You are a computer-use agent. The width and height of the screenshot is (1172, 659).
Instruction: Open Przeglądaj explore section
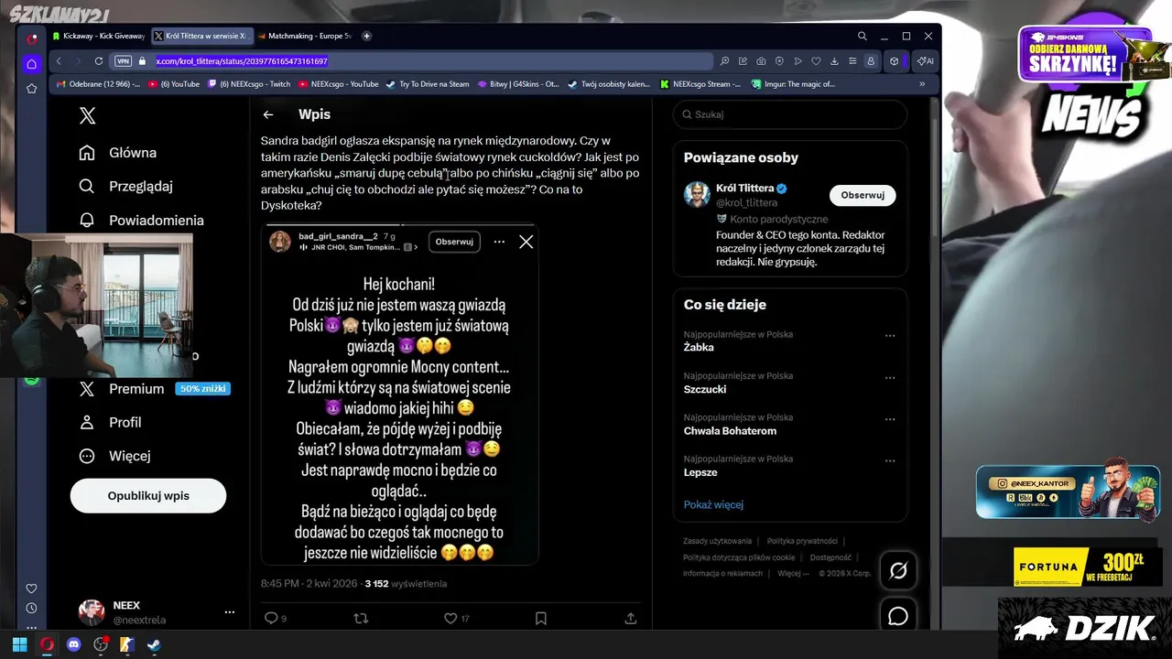coord(125,186)
